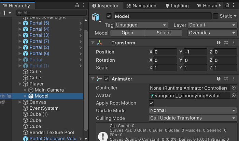
Task: Click the Position Y input field
Action: 195,52
